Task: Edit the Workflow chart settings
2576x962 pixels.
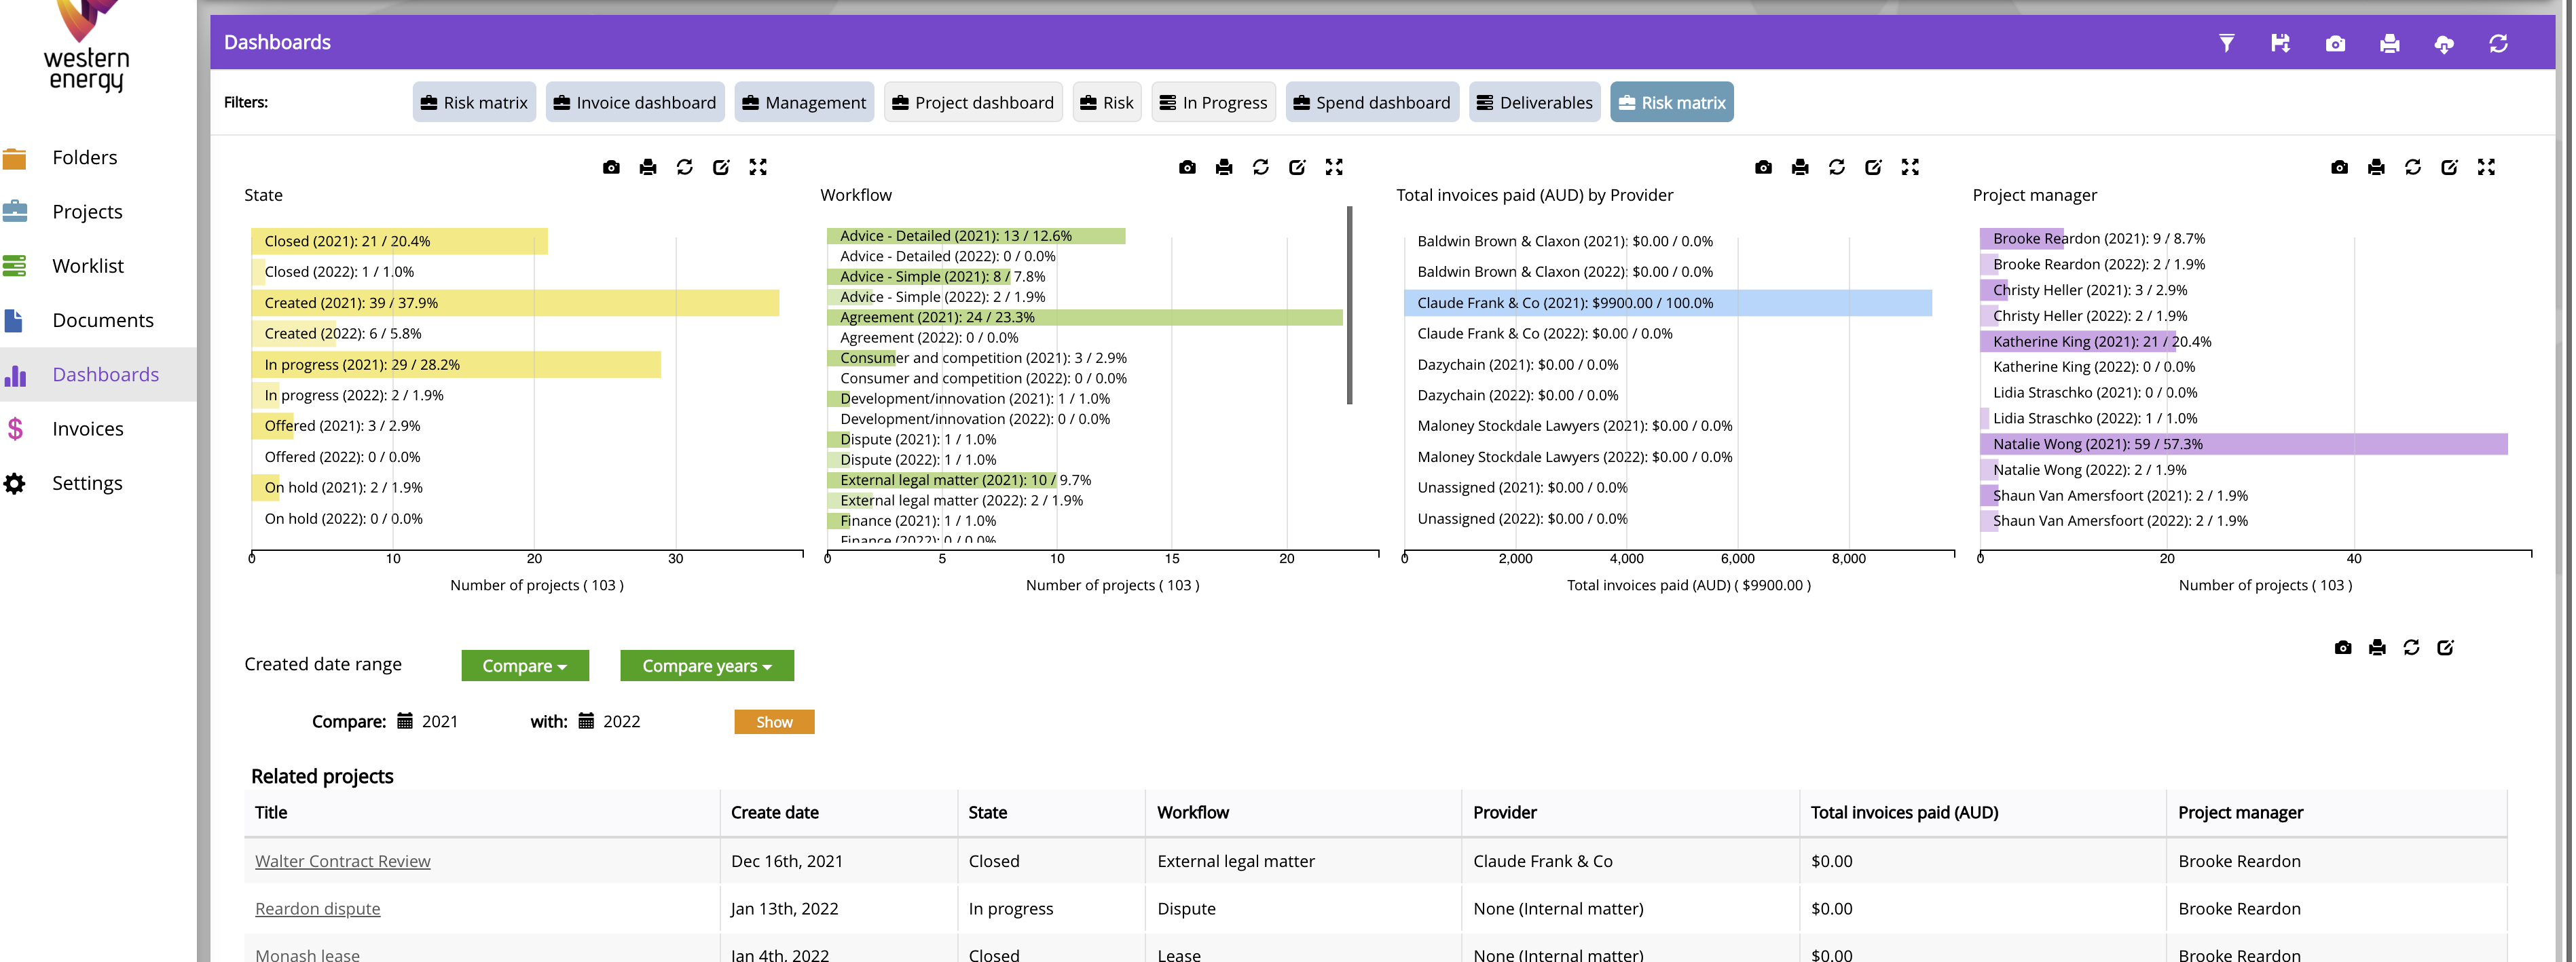Action: pos(1297,167)
